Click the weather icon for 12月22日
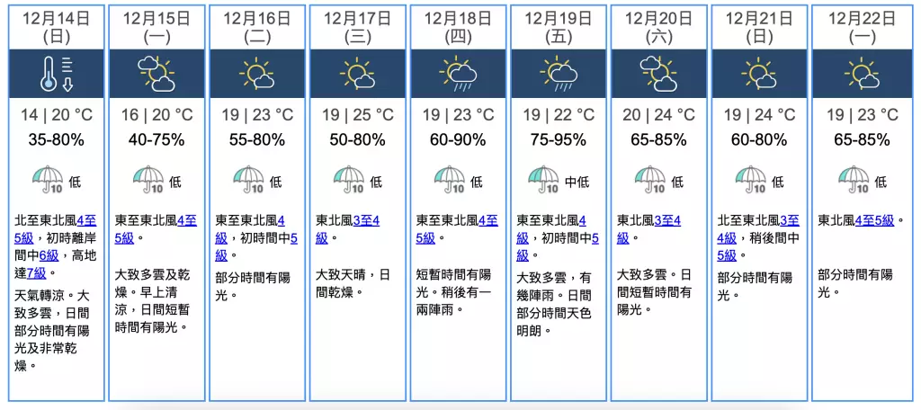Image resolution: width=921 pixels, height=410 pixels. pos(860,74)
